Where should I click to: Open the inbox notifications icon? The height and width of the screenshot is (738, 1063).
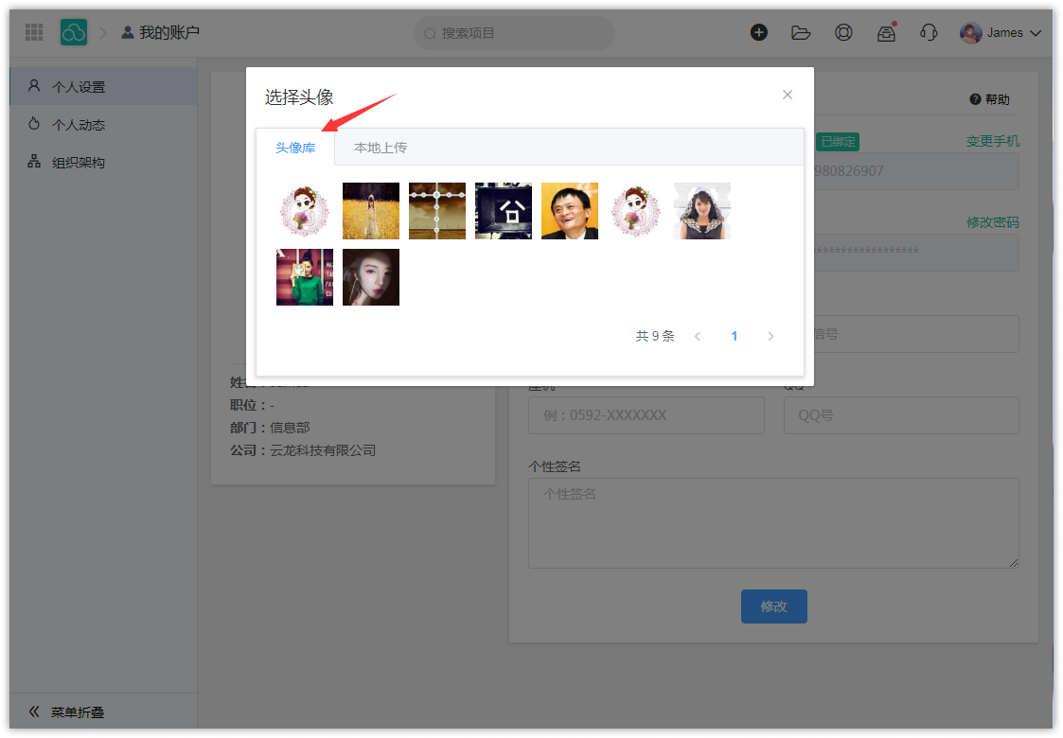886,32
